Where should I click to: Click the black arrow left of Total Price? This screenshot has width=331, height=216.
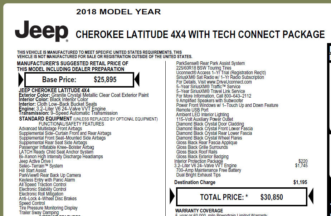click(172, 197)
